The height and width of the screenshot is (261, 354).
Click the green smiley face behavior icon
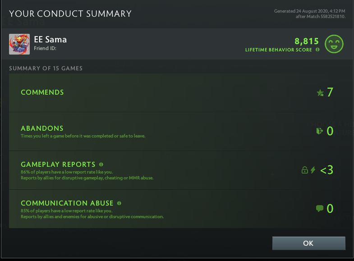(334, 44)
